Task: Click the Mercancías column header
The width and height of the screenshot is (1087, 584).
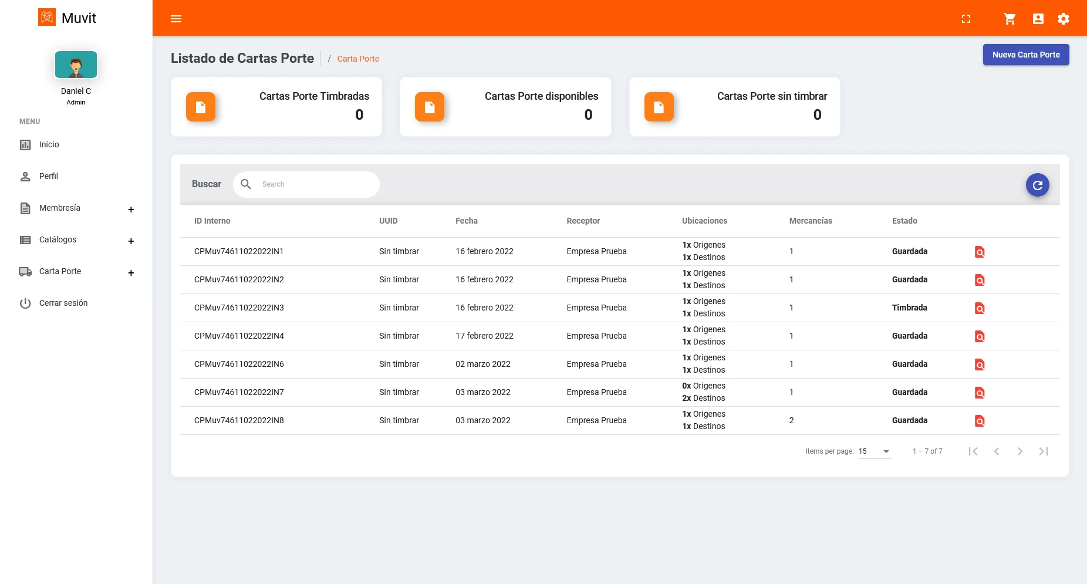Action: [x=811, y=221]
